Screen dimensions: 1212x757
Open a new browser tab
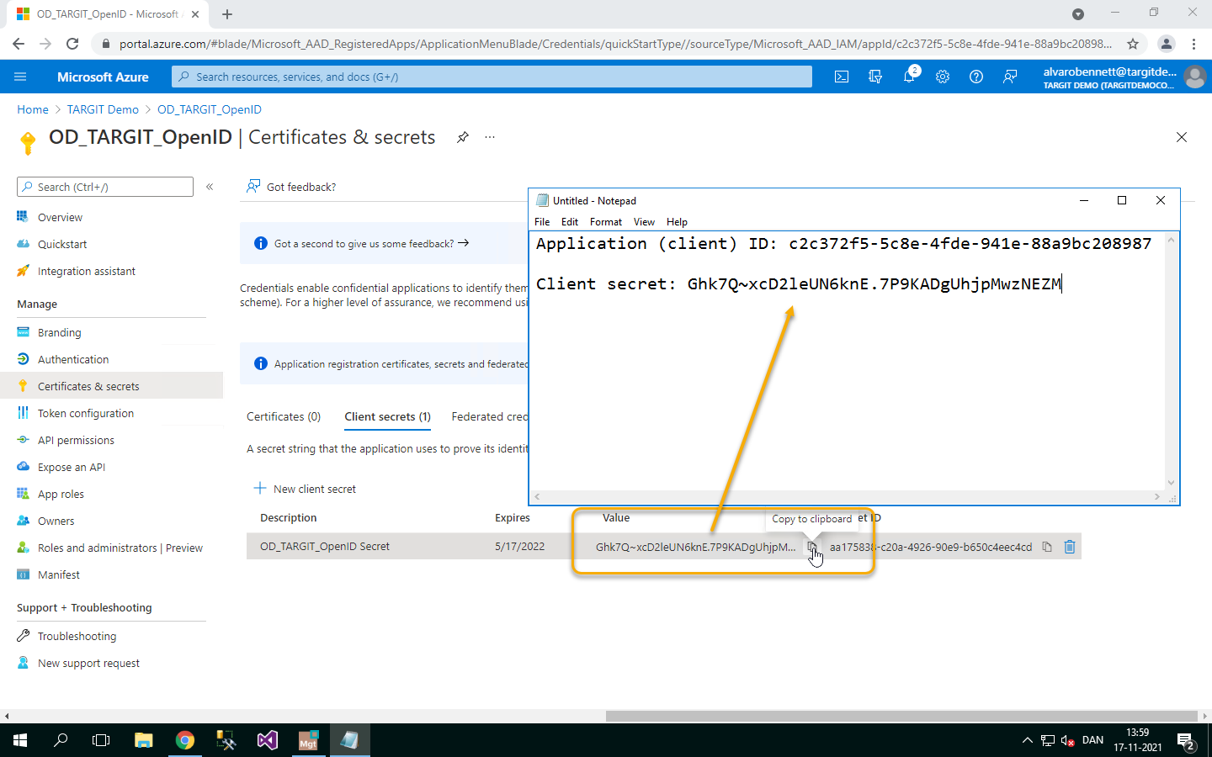pos(227,14)
